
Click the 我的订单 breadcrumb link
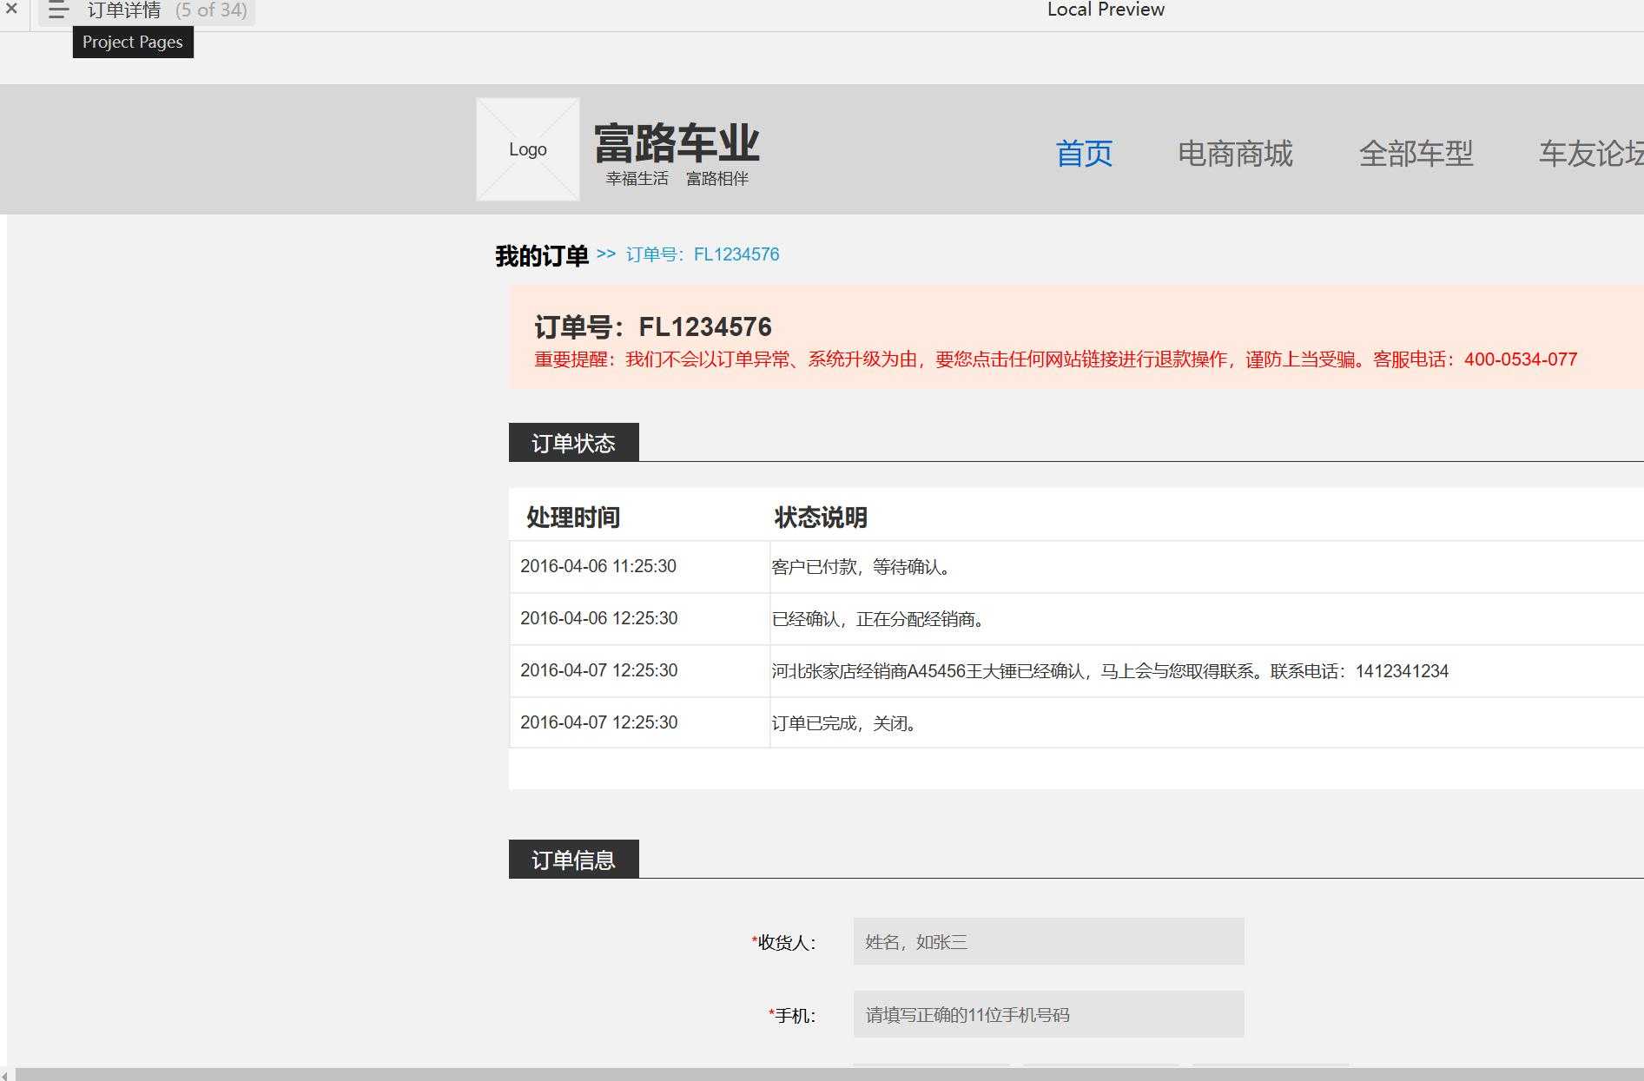click(540, 254)
